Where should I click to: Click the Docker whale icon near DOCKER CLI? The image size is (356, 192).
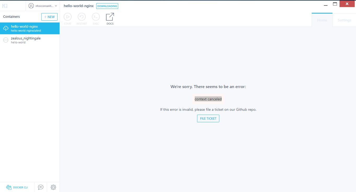pos(9,187)
